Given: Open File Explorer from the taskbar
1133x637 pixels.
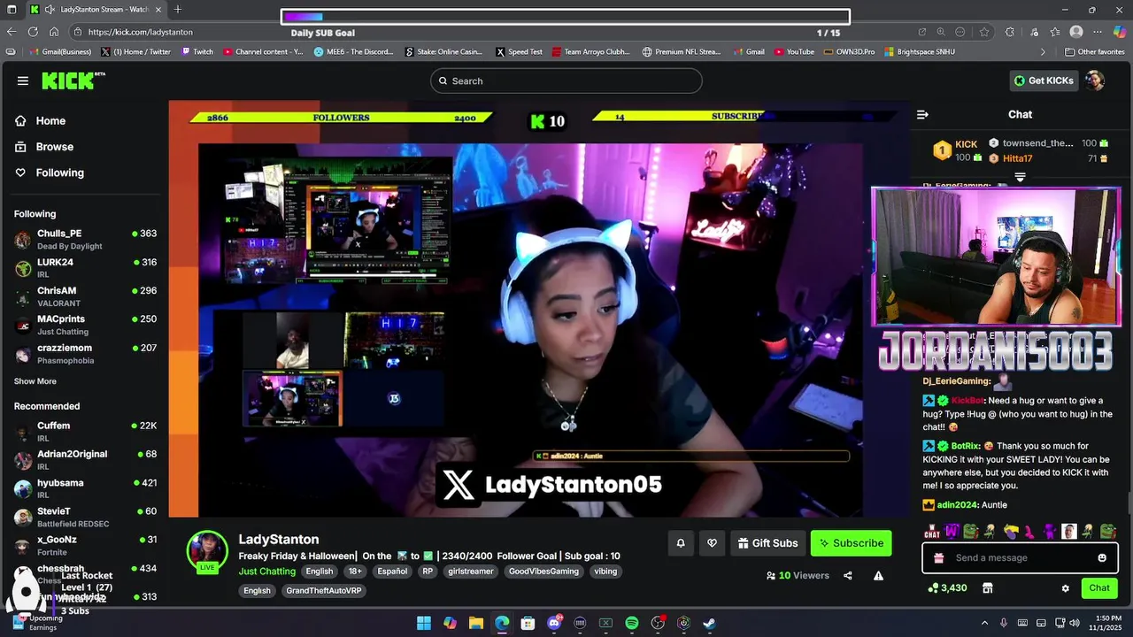Looking at the screenshot, I should [475, 623].
